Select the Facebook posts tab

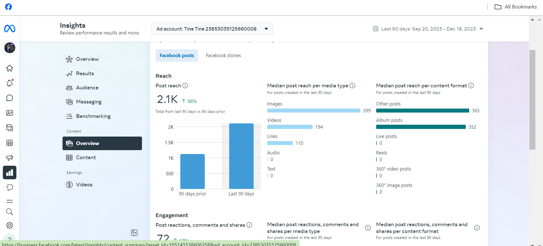point(177,55)
